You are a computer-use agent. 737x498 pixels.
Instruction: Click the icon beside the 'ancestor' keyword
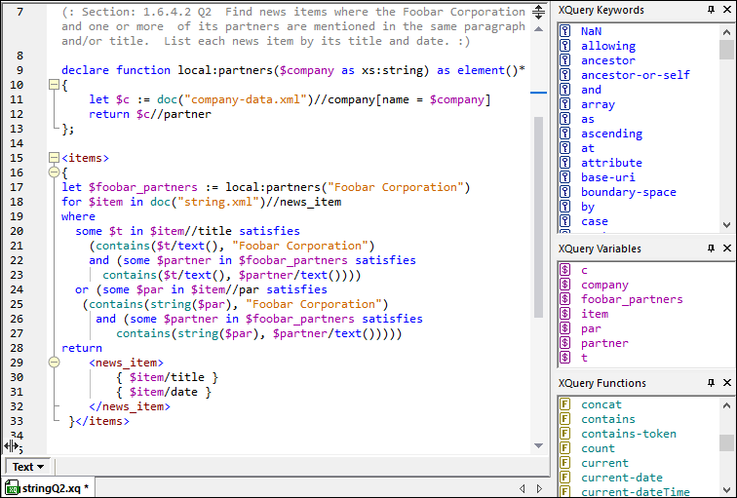click(564, 60)
